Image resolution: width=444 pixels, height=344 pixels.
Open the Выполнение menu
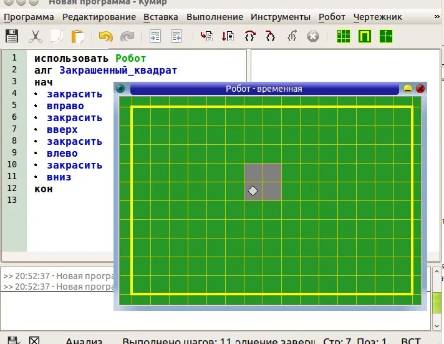tap(215, 17)
